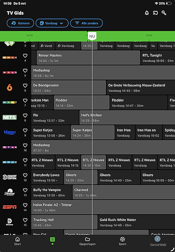Select the RTL 7 channel logo
The width and height of the screenshot is (175, 252).
coord(9,102)
